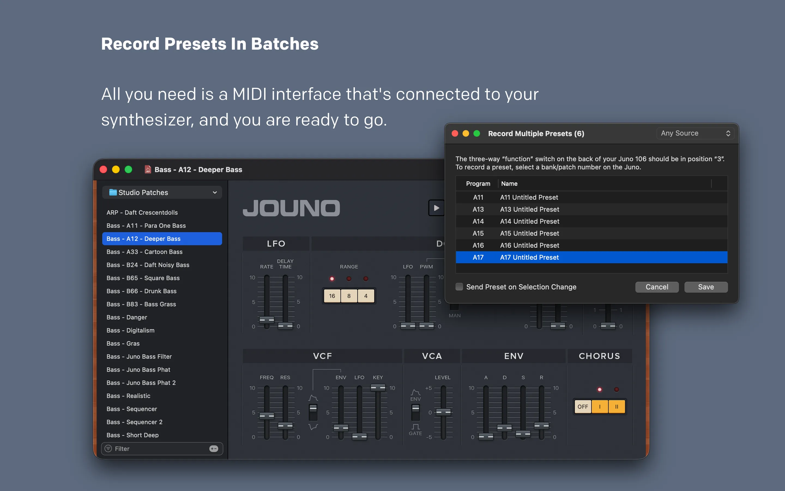
Task: Select A17 Untitled Preset row
Action: tap(591, 258)
